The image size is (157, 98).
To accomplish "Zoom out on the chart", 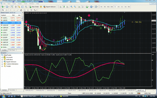I will [75, 7].
